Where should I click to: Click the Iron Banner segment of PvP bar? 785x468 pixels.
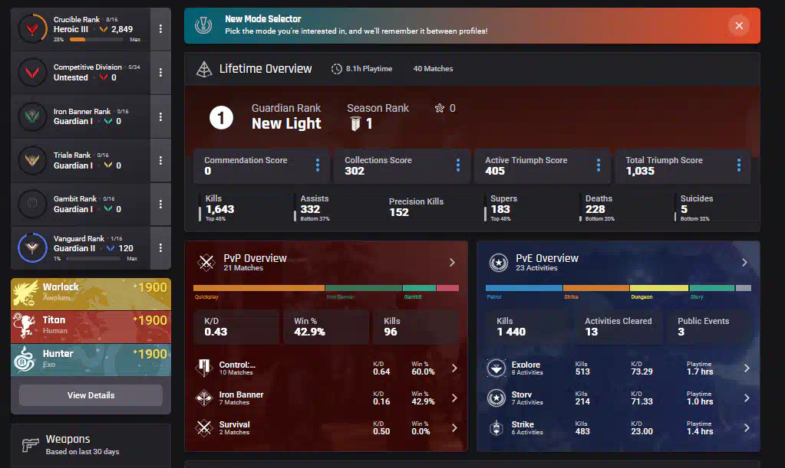pyautogui.click(x=364, y=288)
